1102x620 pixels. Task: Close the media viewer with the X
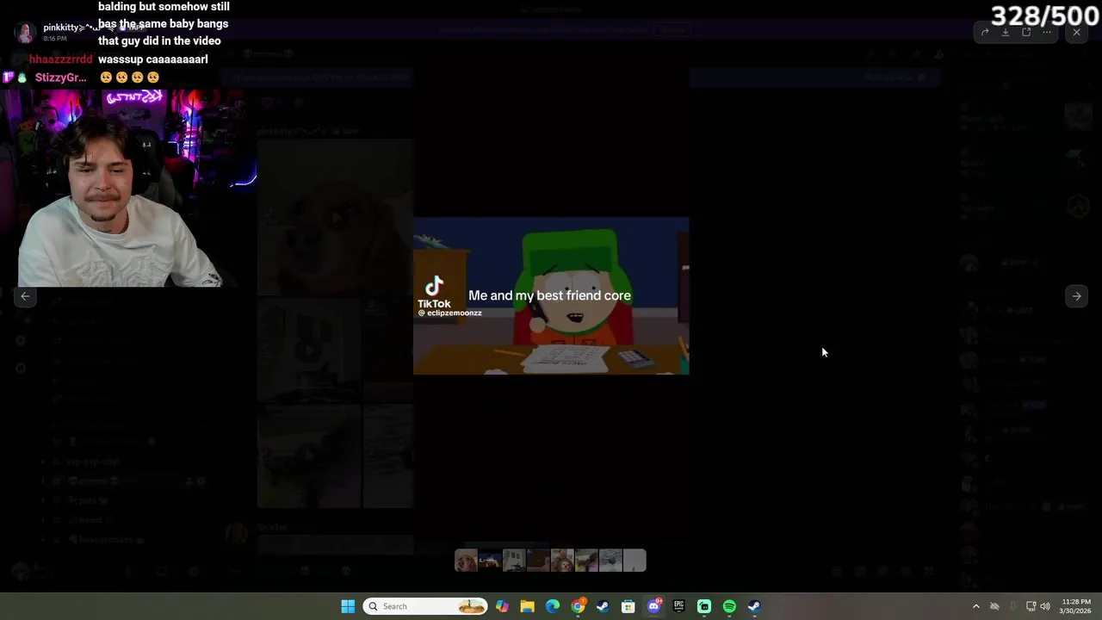tap(1076, 33)
